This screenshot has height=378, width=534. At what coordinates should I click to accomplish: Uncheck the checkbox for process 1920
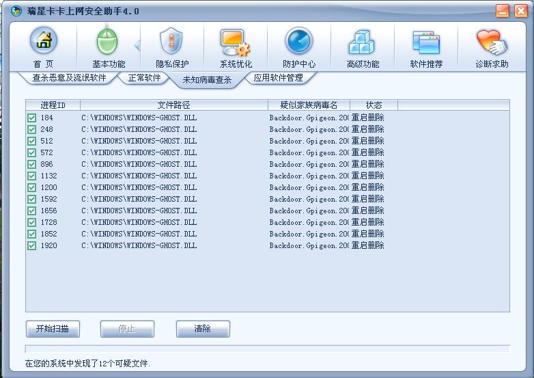click(x=31, y=245)
